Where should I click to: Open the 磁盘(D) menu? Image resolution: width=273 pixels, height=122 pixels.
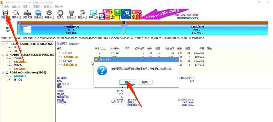[x=16, y=7]
